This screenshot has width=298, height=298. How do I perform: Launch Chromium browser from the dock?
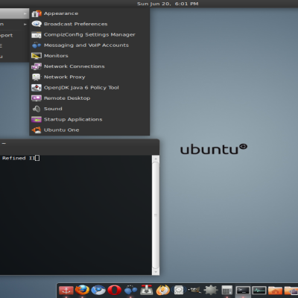pos(98,290)
